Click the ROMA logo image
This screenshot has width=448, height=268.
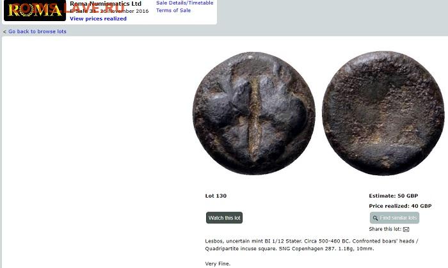35,10
